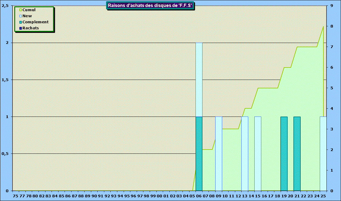Click the x-axis label '95'
The height and width of the screenshot is (201, 341).
[x=127, y=196]
